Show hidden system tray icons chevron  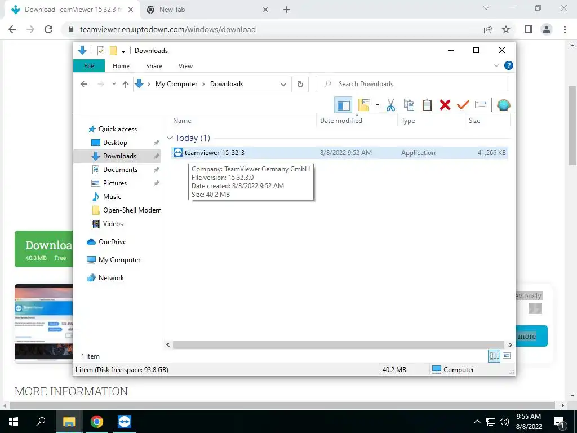477,422
